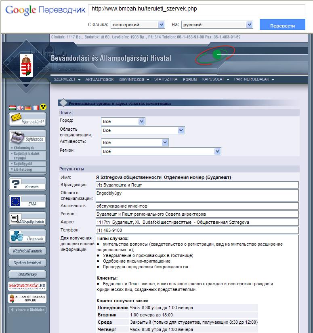Click 'Процедура определения безгражданства' list item

145,267
